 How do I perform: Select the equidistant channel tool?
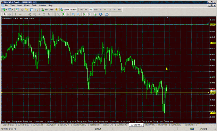(x=30, y=14)
